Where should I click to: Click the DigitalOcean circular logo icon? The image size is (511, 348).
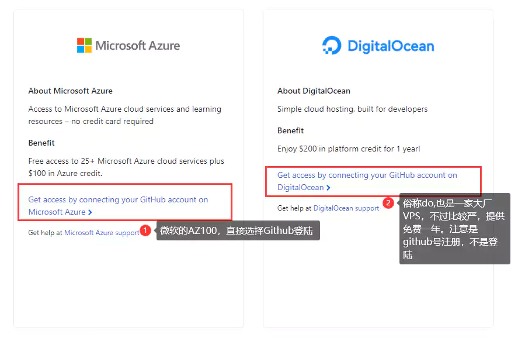pyautogui.click(x=332, y=45)
